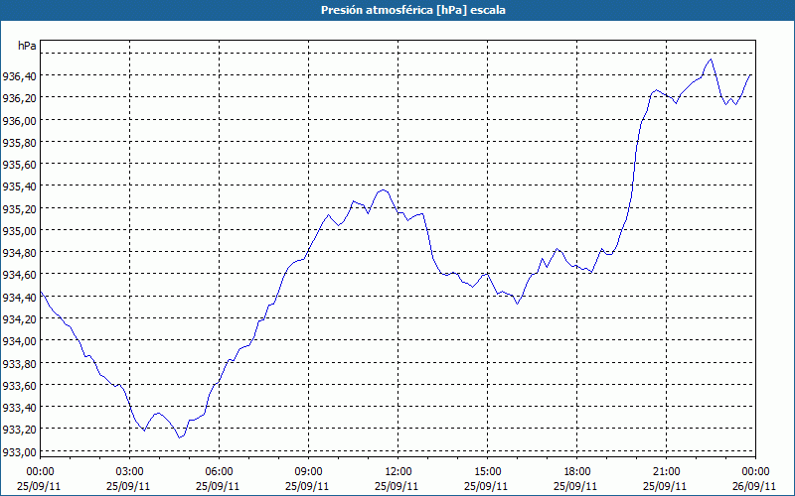Screen dimensions: 795x496
Task: Click the 933,00 y-axis label
Action: click(x=19, y=451)
